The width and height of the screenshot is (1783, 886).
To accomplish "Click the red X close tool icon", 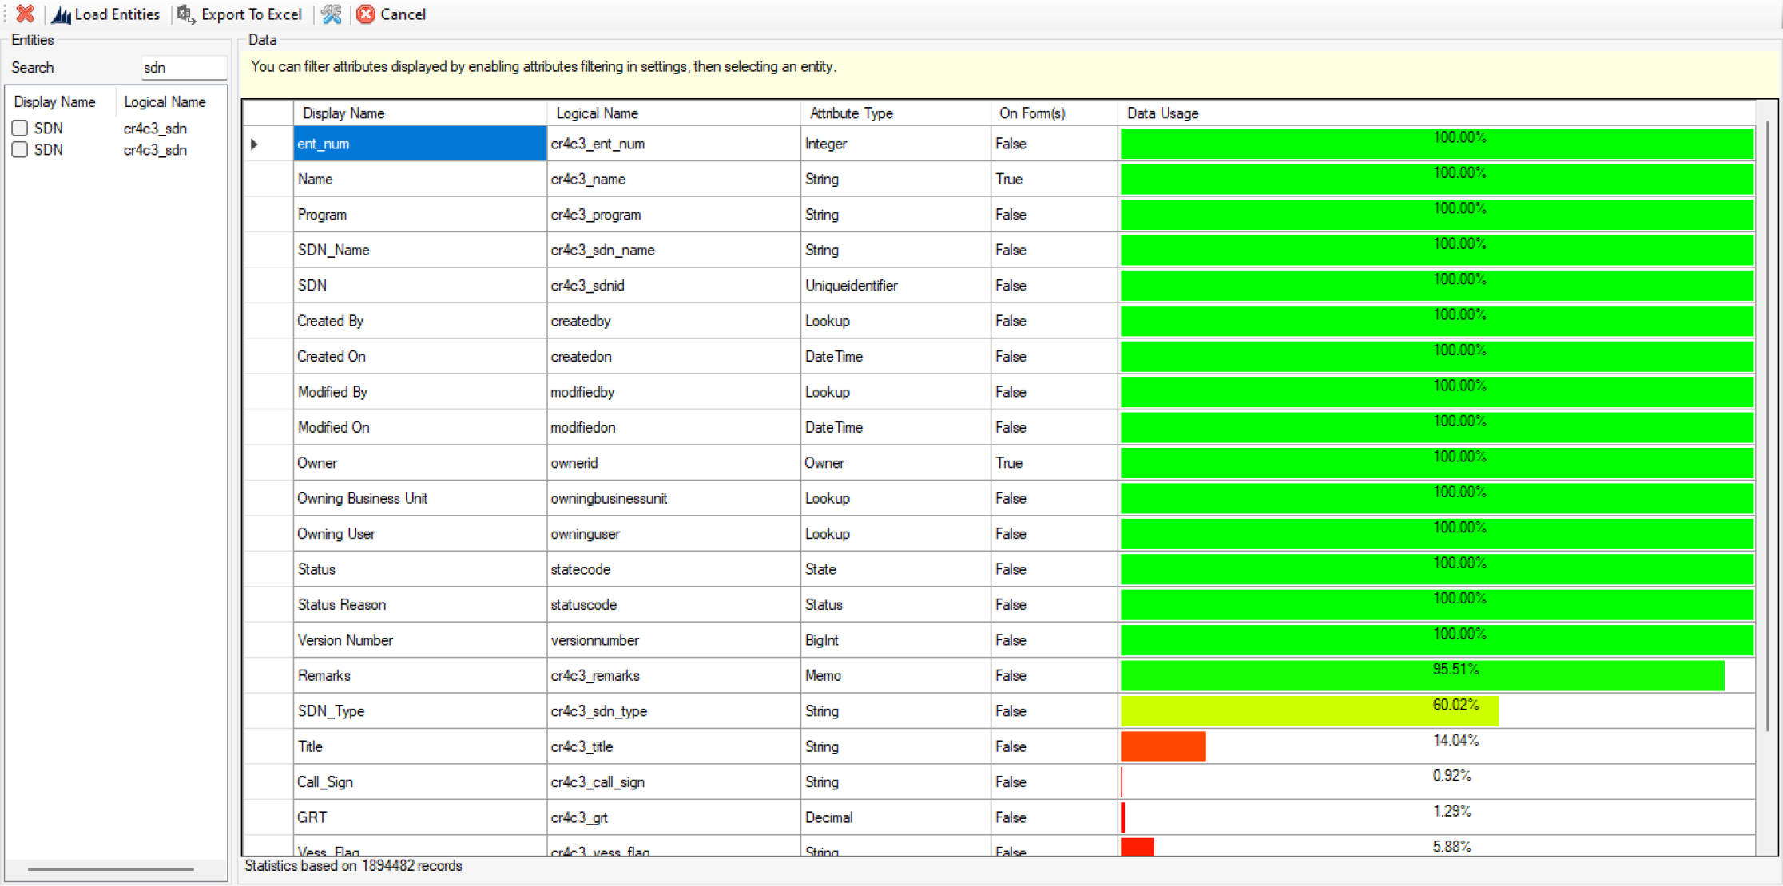I will (25, 14).
